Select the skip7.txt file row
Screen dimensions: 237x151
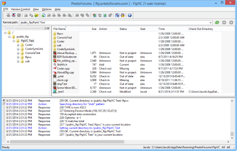click(x=137, y=84)
